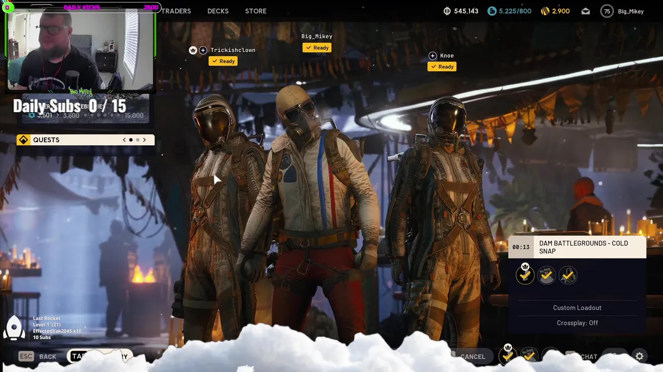
Task: Click the gold coin stack icon next to 2,900
Action: click(545, 11)
